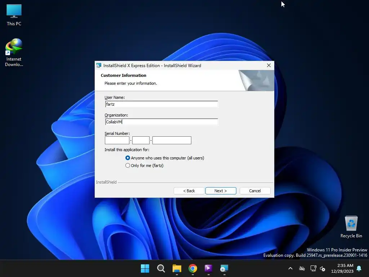Click the Customer Information heading
The width and height of the screenshot is (369, 277).
click(x=124, y=75)
